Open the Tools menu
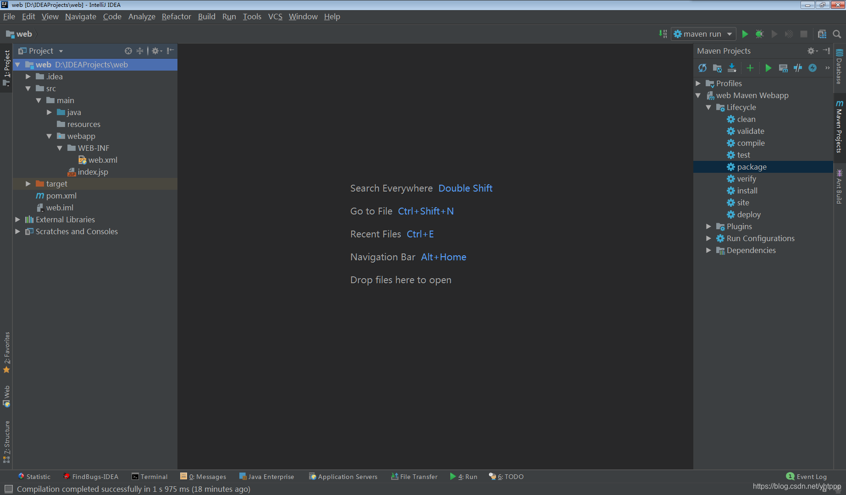The width and height of the screenshot is (846, 495). 252,16
